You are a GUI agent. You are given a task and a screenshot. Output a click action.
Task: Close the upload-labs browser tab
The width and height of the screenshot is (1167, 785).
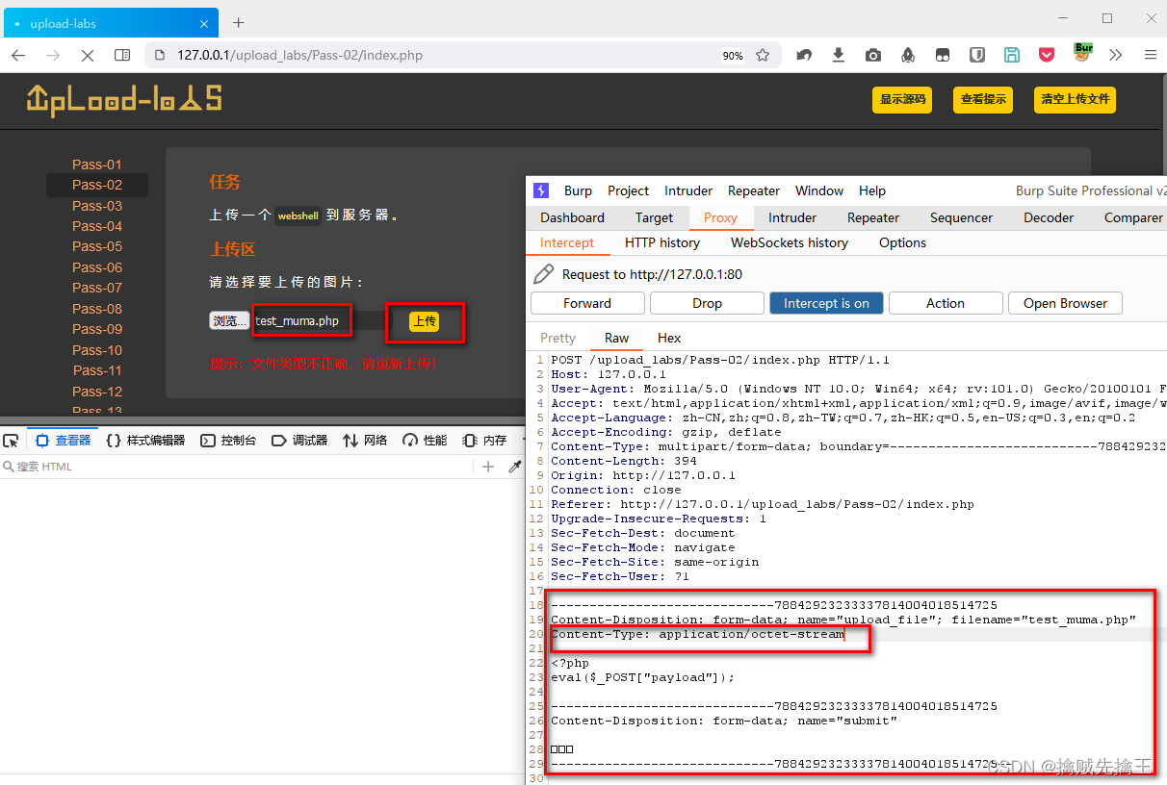point(205,23)
